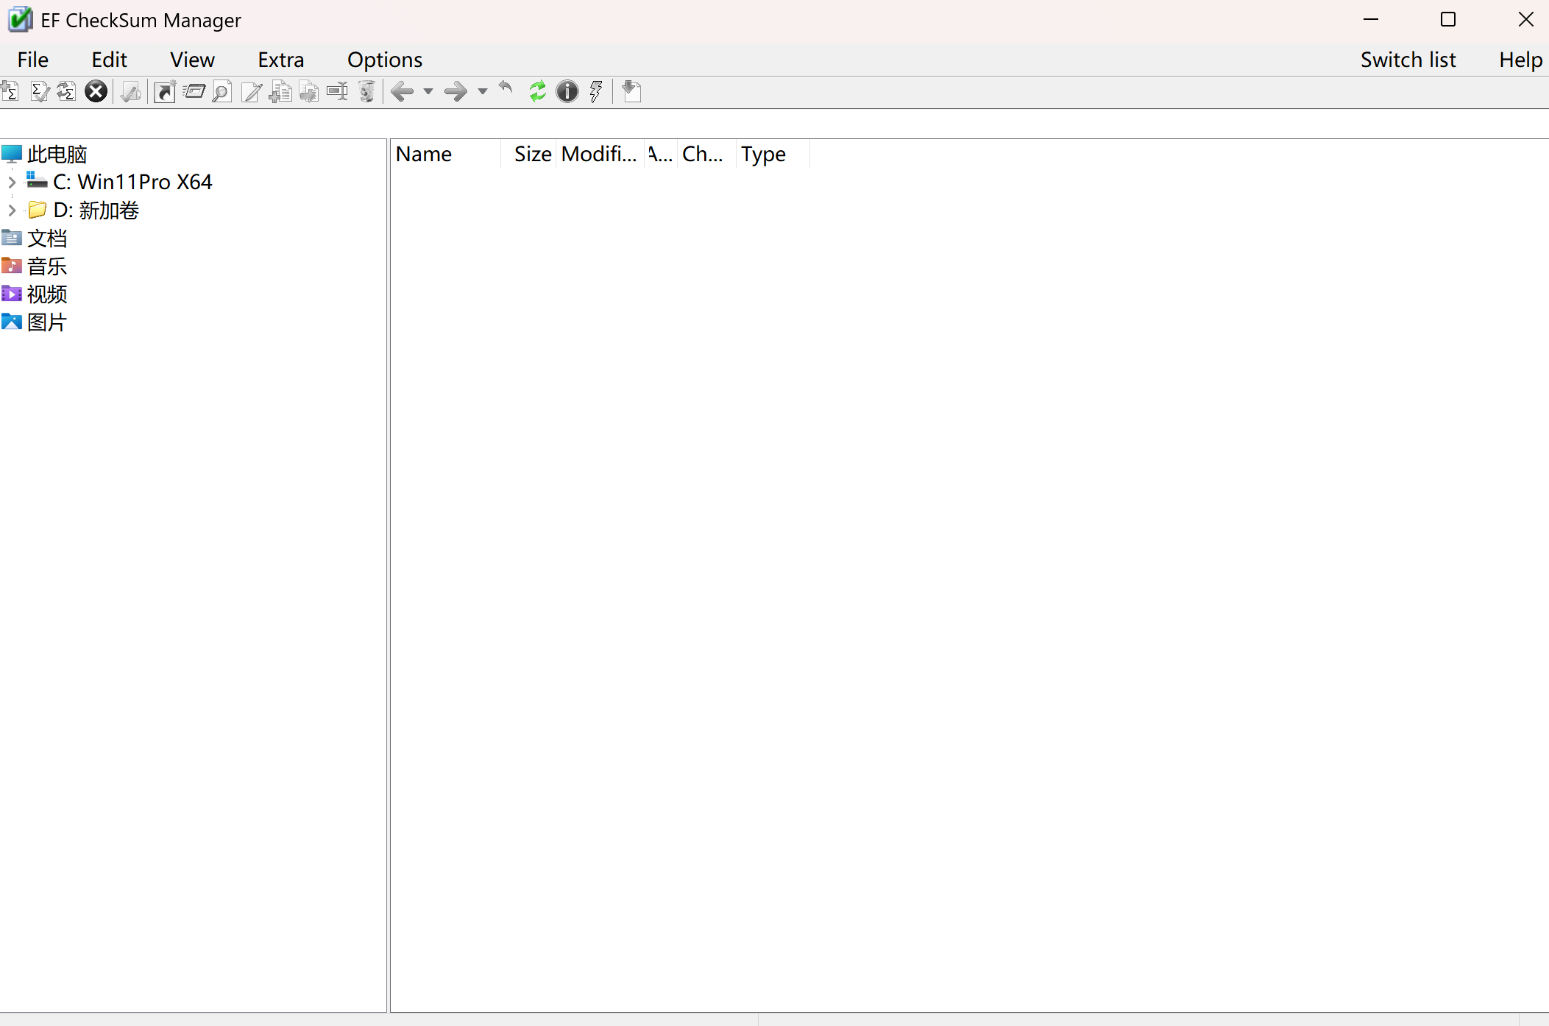Select the 视频 folder
This screenshot has width=1549, height=1026.
coord(47,294)
